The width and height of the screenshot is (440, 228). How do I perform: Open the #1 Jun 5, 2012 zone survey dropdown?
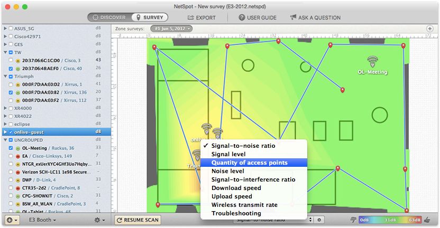point(171,28)
